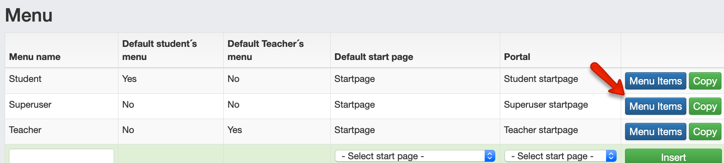Open Menu Items for the Teacher menu
The width and height of the screenshot is (724, 163).
(655, 132)
